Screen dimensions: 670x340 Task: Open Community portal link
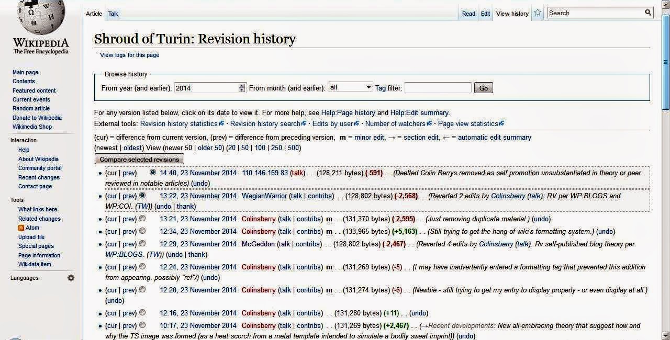click(40, 168)
